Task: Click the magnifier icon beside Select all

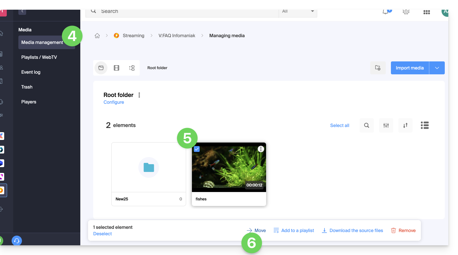Action: pos(366,125)
